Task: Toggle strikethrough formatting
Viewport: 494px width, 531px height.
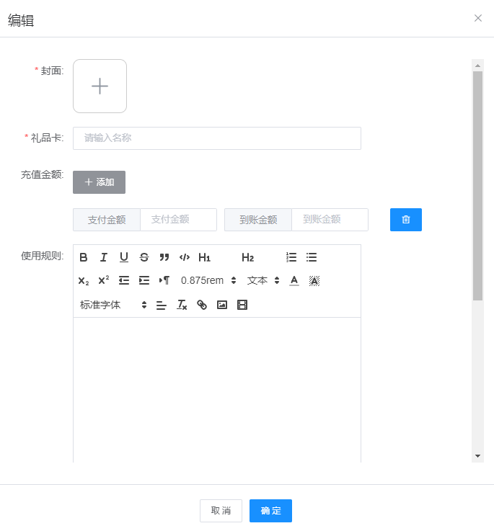Action: pyautogui.click(x=144, y=257)
